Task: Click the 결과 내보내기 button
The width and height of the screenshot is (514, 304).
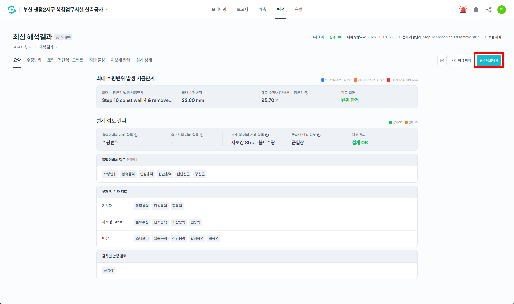Action: (489, 60)
